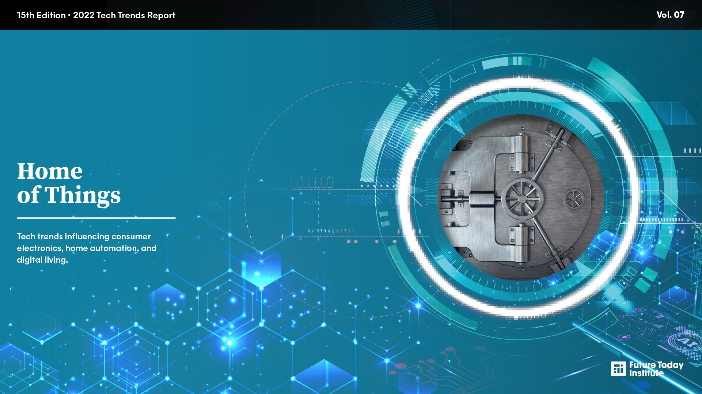Viewport: 702px width, 394px height.
Task: Click the vault door's central spoked wheel handle
Action: (x=522, y=199)
